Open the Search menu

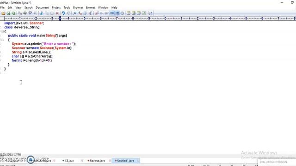28,7
